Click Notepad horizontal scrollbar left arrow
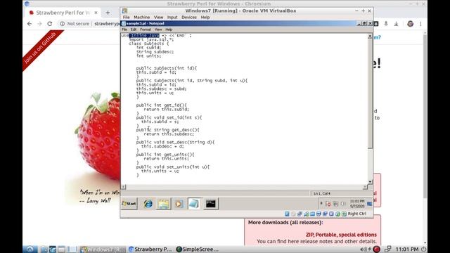 pyautogui.click(x=124, y=187)
